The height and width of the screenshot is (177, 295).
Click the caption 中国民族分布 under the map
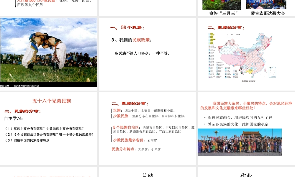[248, 81]
